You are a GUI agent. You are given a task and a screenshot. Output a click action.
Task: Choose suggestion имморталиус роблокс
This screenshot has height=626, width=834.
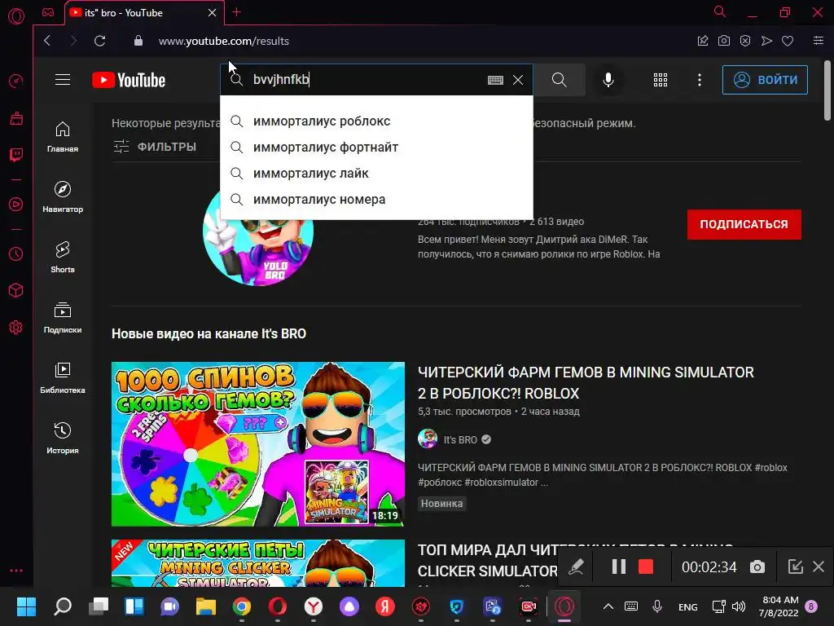(x=376, y=121)
